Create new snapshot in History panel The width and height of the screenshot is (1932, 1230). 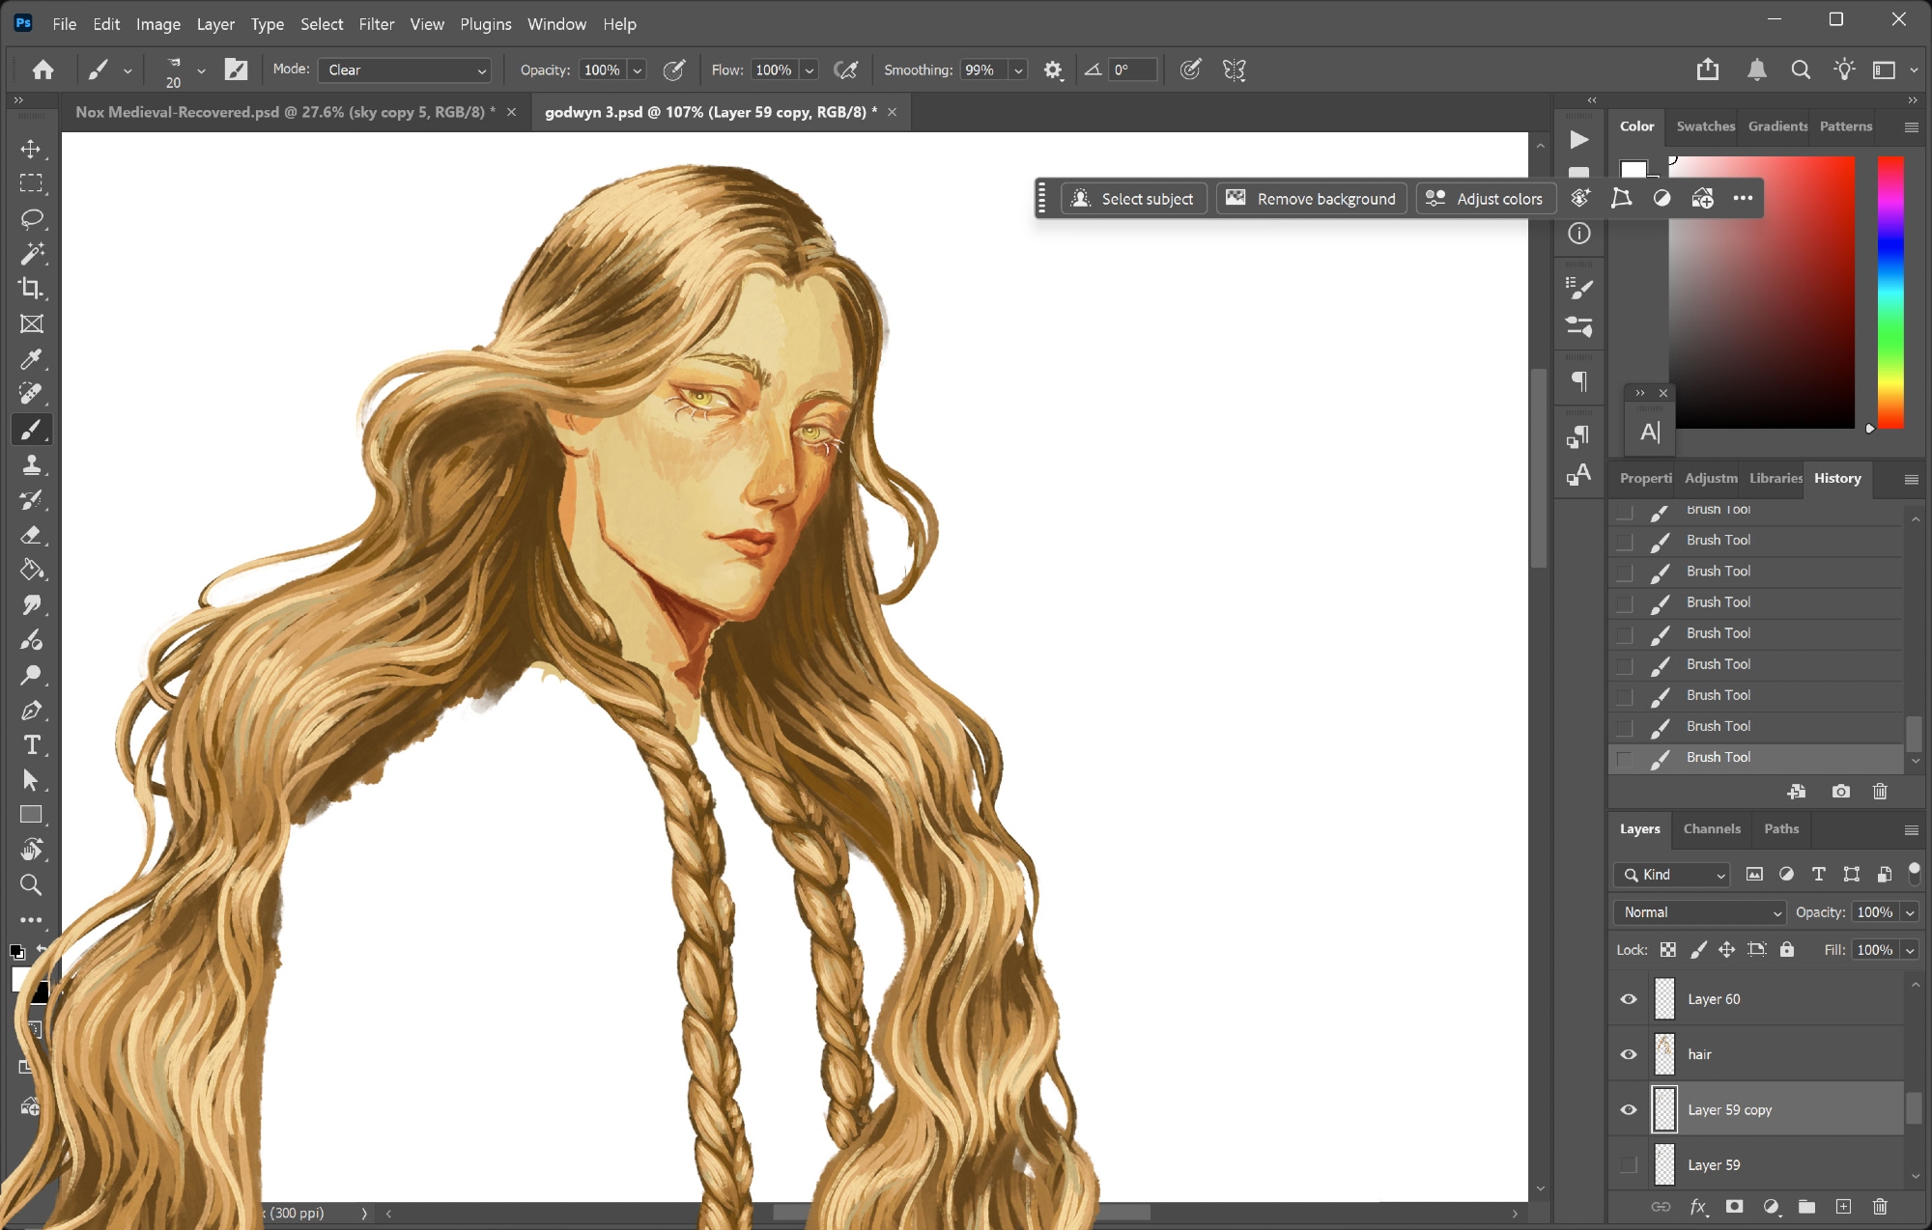click(1841, 792)
